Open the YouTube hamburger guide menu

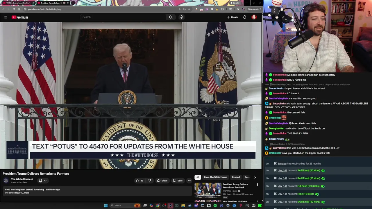pyautogui.click(x=6, y=17)
